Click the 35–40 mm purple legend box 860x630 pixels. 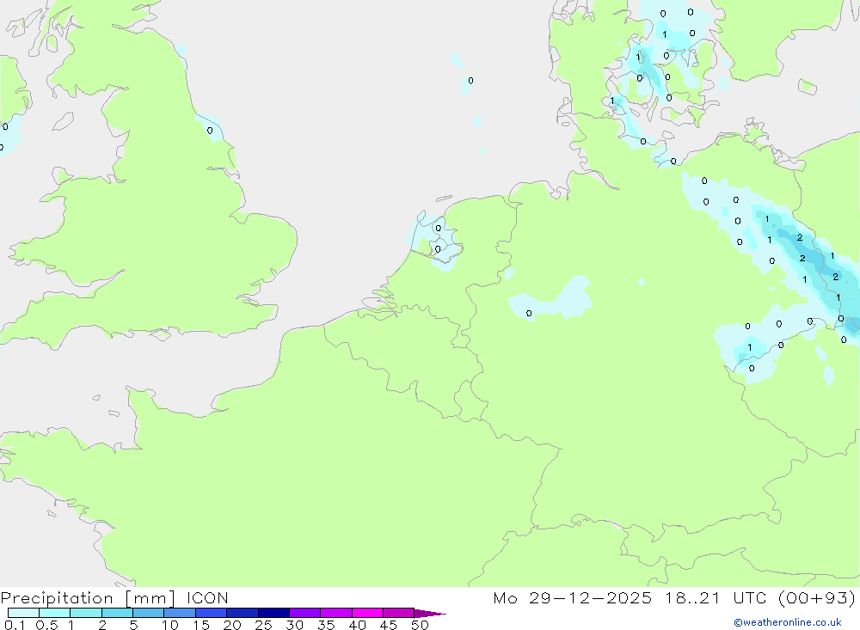[336, 613]
